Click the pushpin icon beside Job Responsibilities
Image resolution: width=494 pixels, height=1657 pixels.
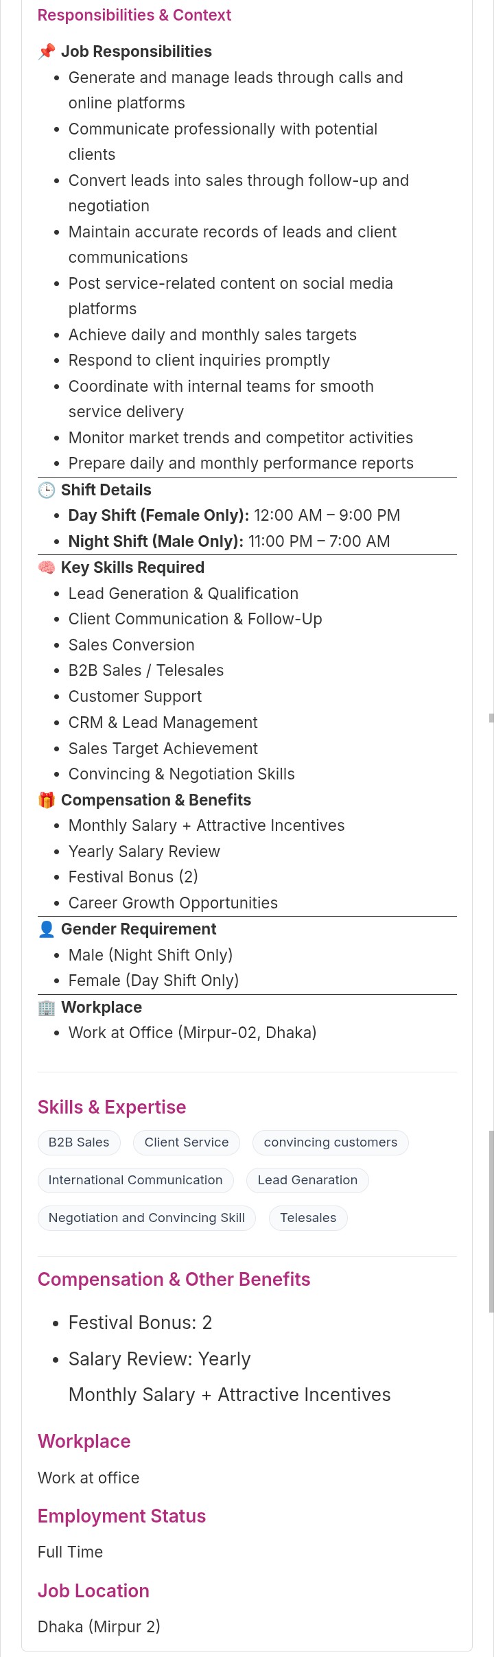tap(47, 51)
